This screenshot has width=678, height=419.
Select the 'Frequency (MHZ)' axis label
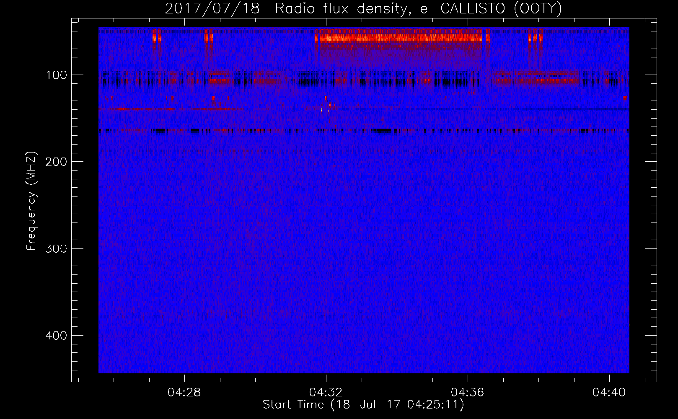(31, 201)
